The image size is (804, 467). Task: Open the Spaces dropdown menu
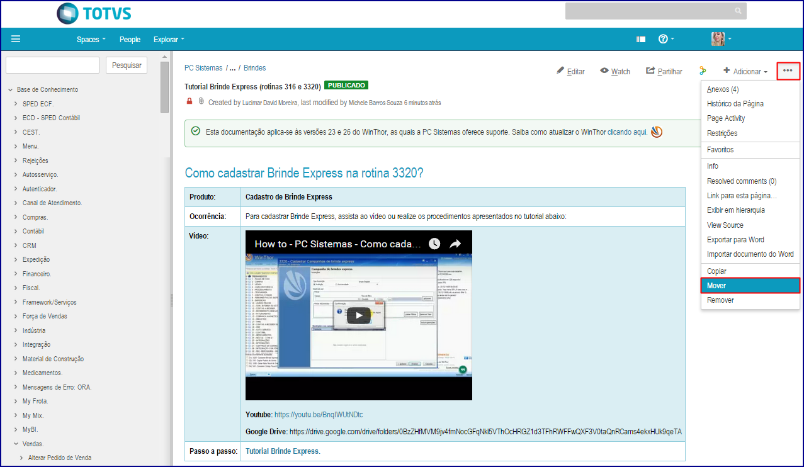tap(91, 39)
